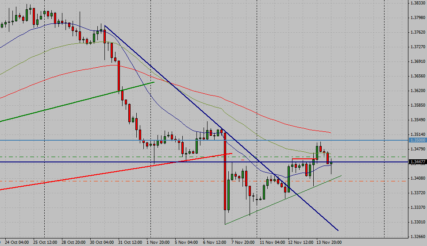Click the 7 Nov 20:00 time label
The image size is (427, 246).
point(243,242)
